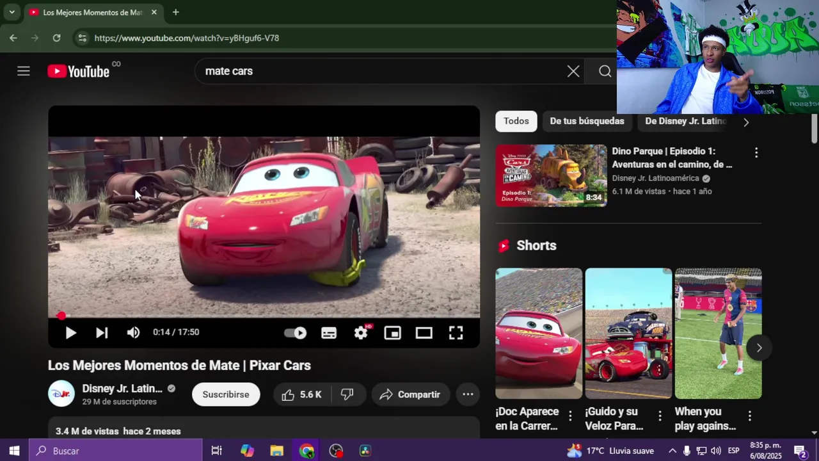Skip to next video
Screen dimensions: 819x461
pyautogui.click(x=102, y=332)
